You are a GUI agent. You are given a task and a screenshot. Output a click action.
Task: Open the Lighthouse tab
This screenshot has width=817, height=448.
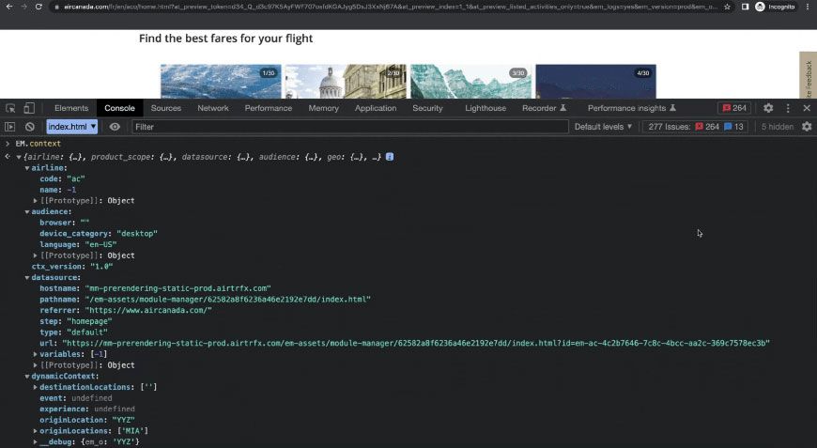click(x=486, y=108)
